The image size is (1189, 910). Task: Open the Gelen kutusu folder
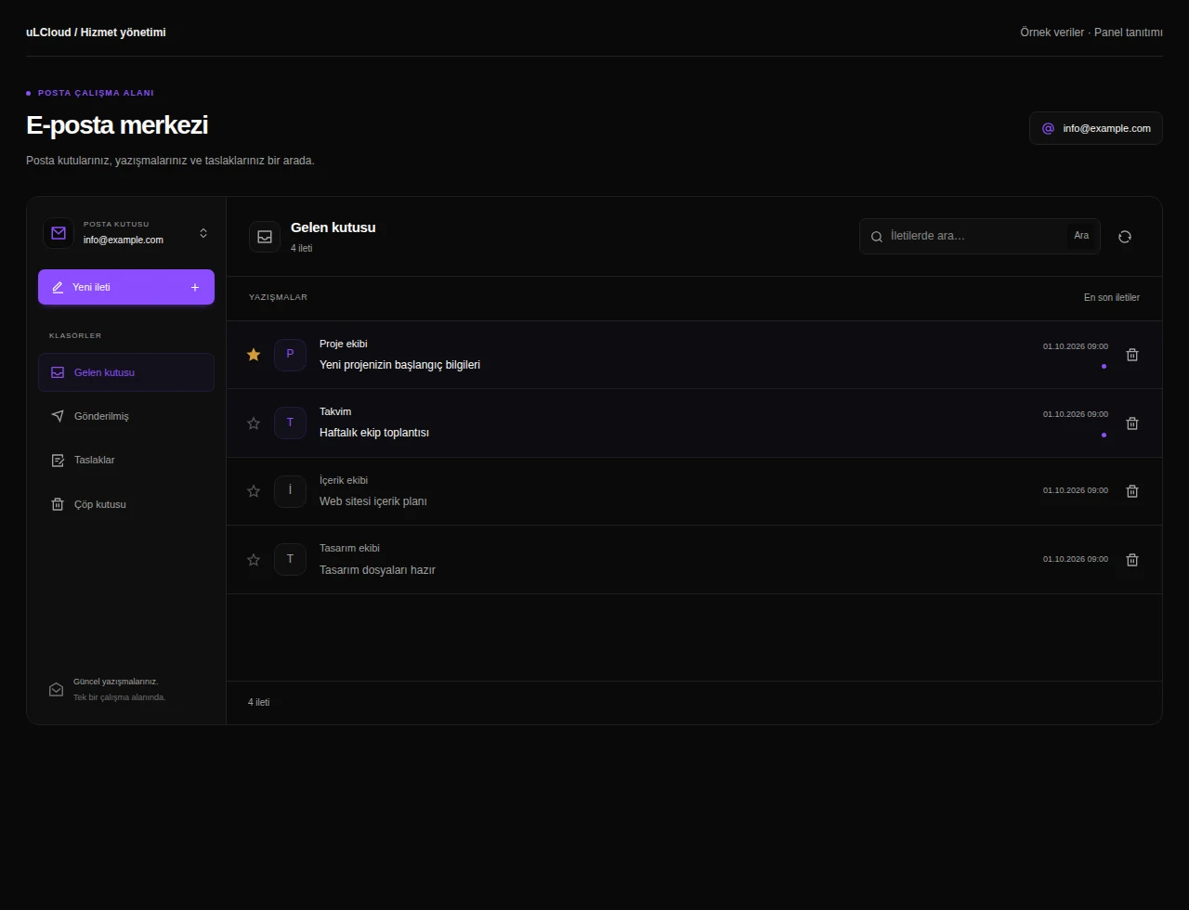(x=126, y=372)
